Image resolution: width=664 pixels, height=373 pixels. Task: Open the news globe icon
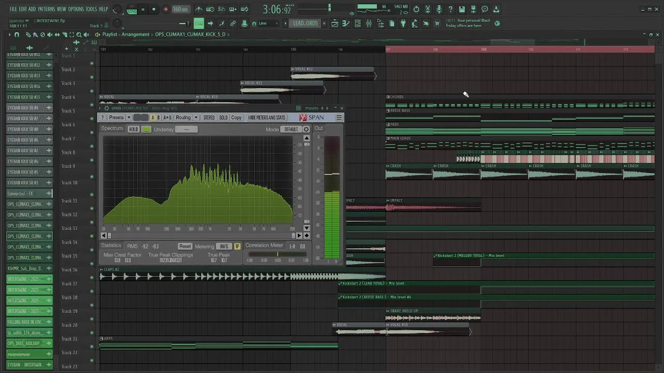pyautogui.click(x=497, y=23)
